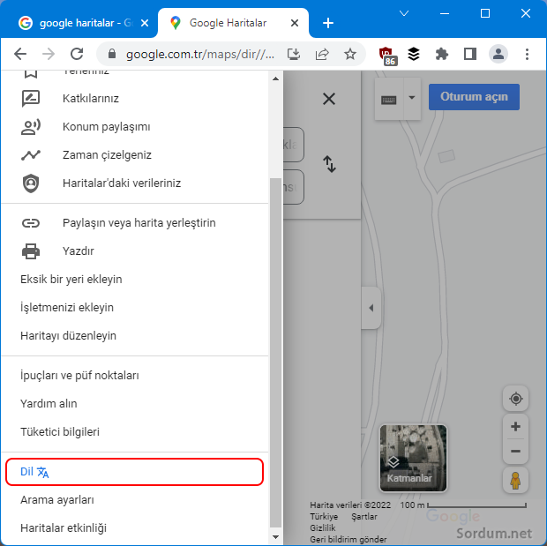Click the side menu scrollbar thumb

275,352
